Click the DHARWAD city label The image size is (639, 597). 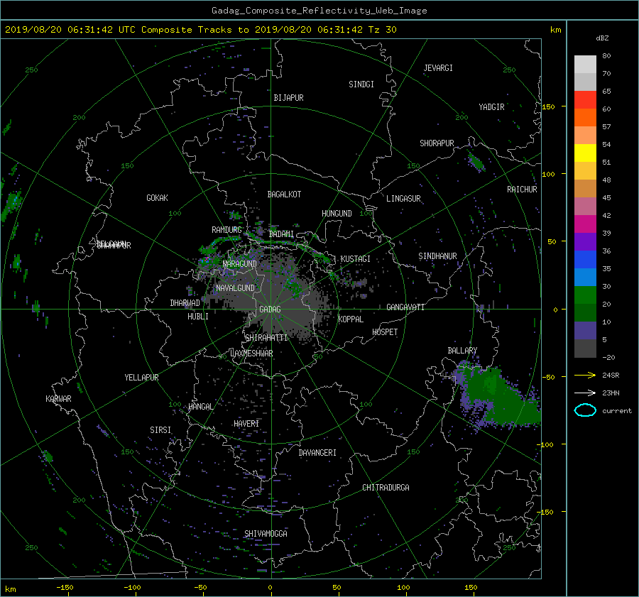coord(185,303)
